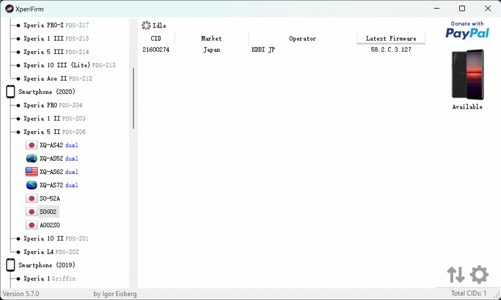501x300 pixels.
Task: Open settings via gear icon
Action: [479, 274]
